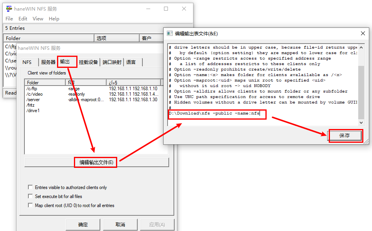Click the scroll up arrow in exports editor
Screen dimensions: 372x231
coord(361,47)
